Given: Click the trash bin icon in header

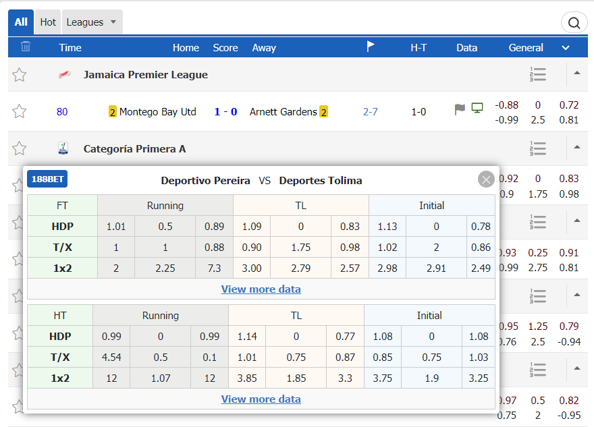Looking at the screenshot, I should 26,47.
